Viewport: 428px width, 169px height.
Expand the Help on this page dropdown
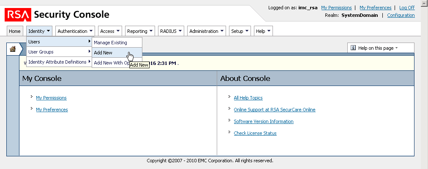[x=381, y=48]
